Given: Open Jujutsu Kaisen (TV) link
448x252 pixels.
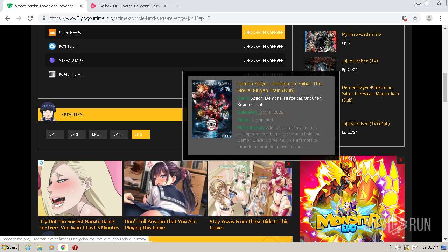Looking at the screenshot, I should pyautogui.click(x=360, y=61).
